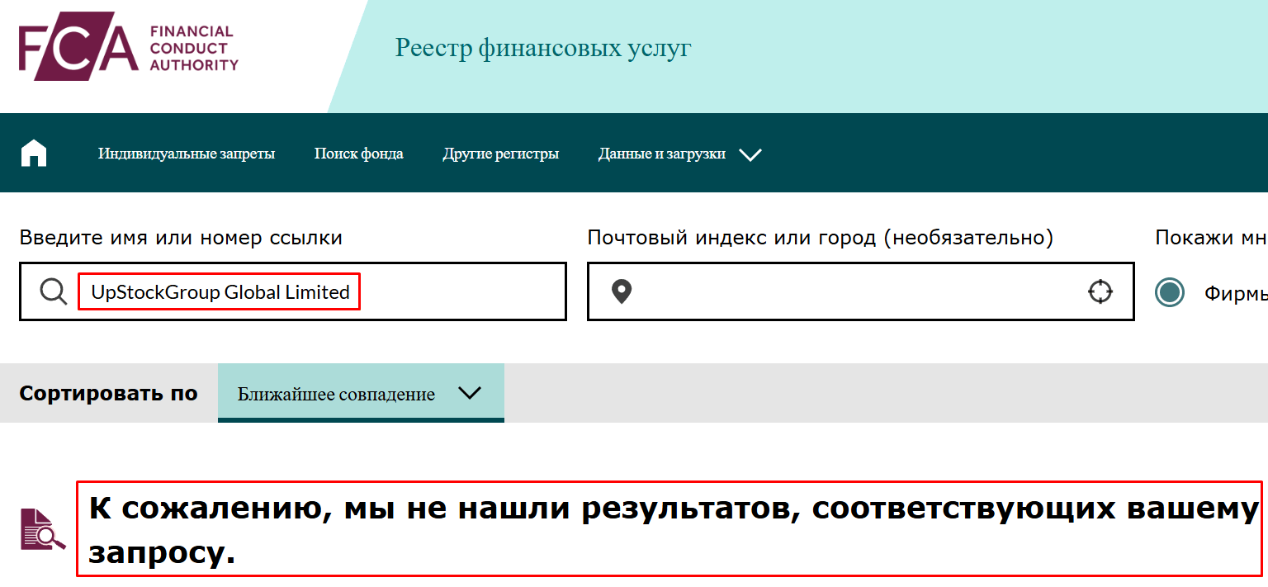This screenshot has height=587, width=1268.
Task: Click the Сортировать по label
Action: (x=108, y=393)
